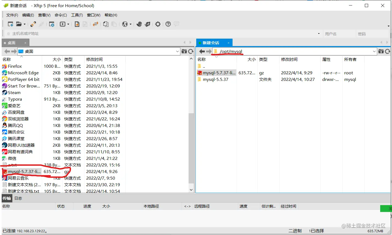Expand the play button dropdown arrow
392x235 pixels.
[68, 24]
